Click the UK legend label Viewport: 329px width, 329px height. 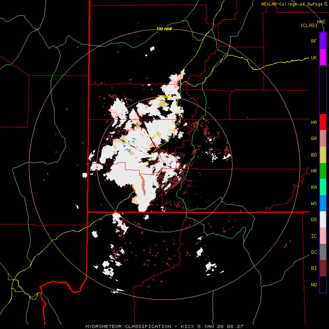314,57
